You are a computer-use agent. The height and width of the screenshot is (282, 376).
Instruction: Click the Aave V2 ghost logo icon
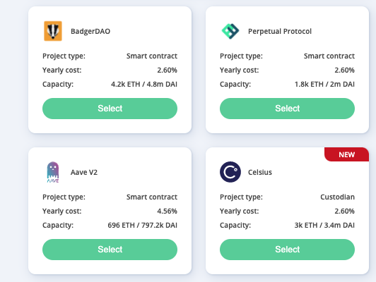(53, 172)
